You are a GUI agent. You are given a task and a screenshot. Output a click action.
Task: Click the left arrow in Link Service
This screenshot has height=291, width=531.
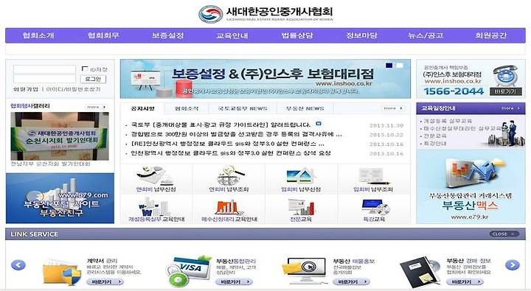18,264
